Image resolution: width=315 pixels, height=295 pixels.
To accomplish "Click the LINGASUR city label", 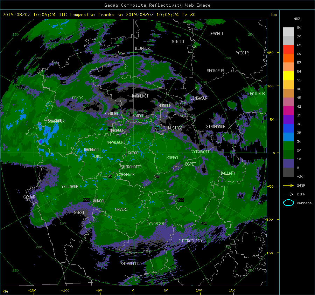I will pyautogui.click(x=199, y=98).
